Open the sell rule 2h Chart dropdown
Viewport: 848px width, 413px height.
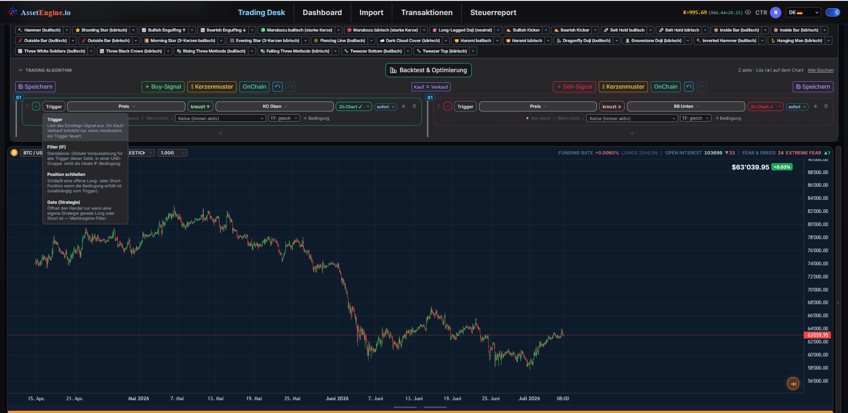[x=765, y=106]
